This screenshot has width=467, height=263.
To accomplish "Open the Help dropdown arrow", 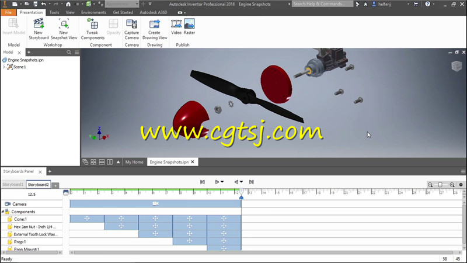I will tap(434, 4).
